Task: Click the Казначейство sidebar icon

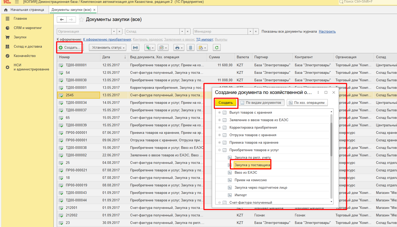Action: click(8, 56)
